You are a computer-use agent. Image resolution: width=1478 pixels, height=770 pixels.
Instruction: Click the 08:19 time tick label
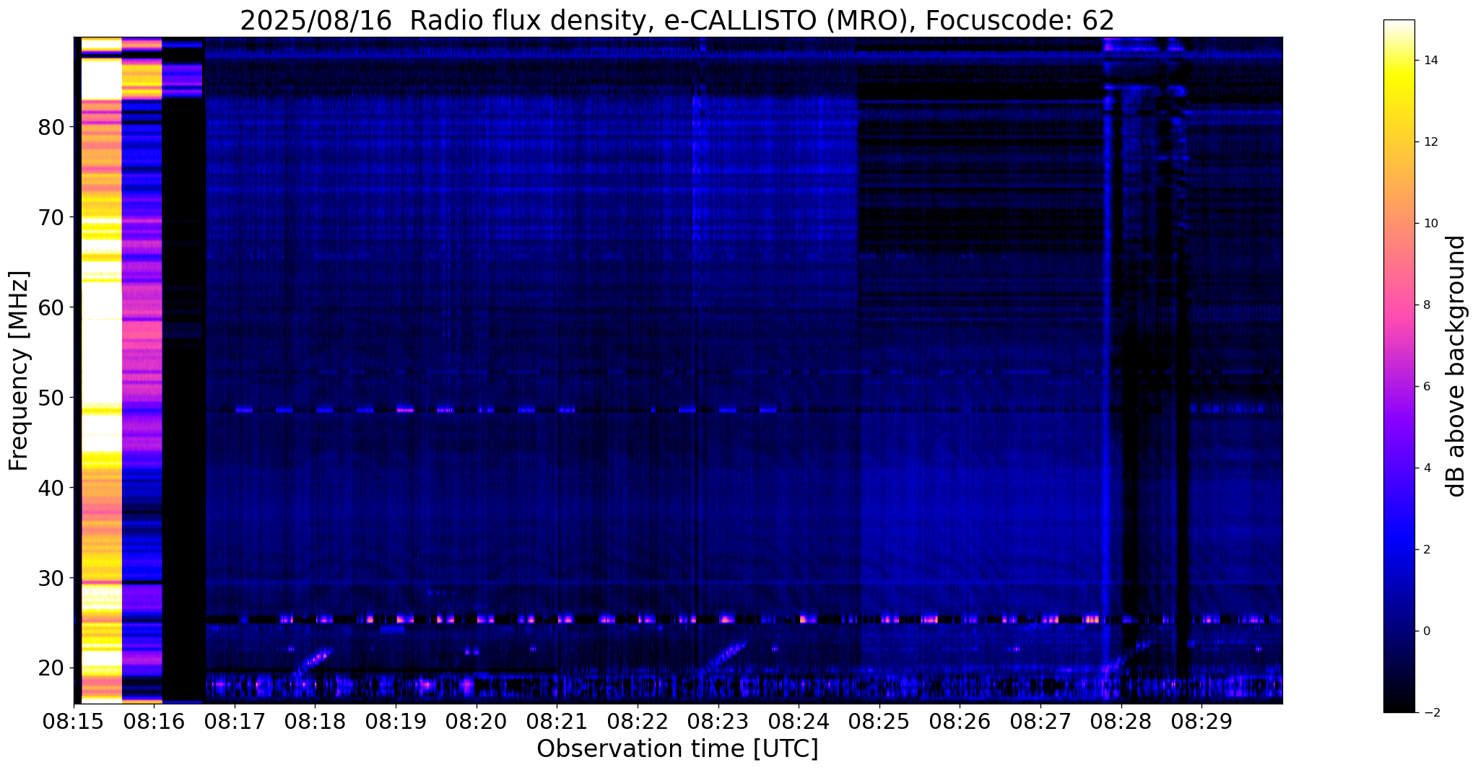(x=396, y=720)
